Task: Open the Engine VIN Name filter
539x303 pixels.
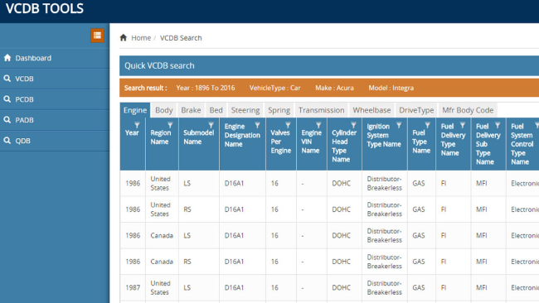Action: [x=318, y=125]
